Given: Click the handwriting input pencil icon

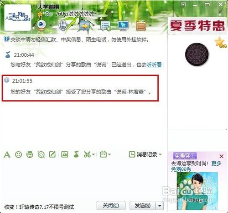Looking at the screenshot, I should [x=52, y=154].
